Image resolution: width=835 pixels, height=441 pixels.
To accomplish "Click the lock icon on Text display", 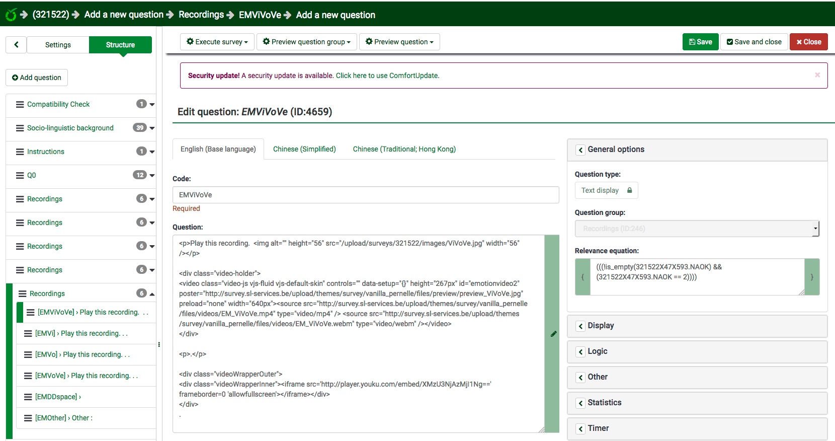I will coord(629,190).
